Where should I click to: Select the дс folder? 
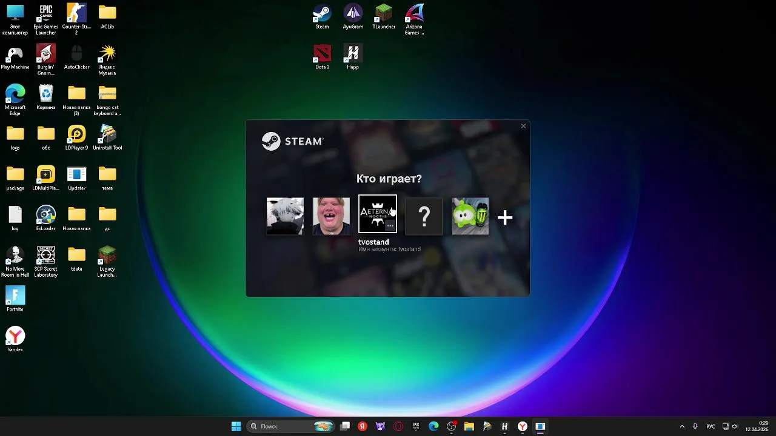[107, 219]
